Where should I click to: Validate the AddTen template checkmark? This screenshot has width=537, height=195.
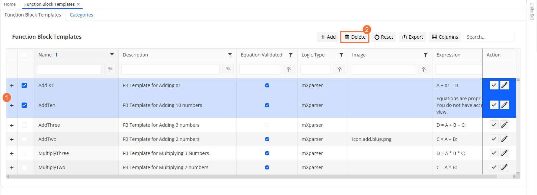click(494, 105)
